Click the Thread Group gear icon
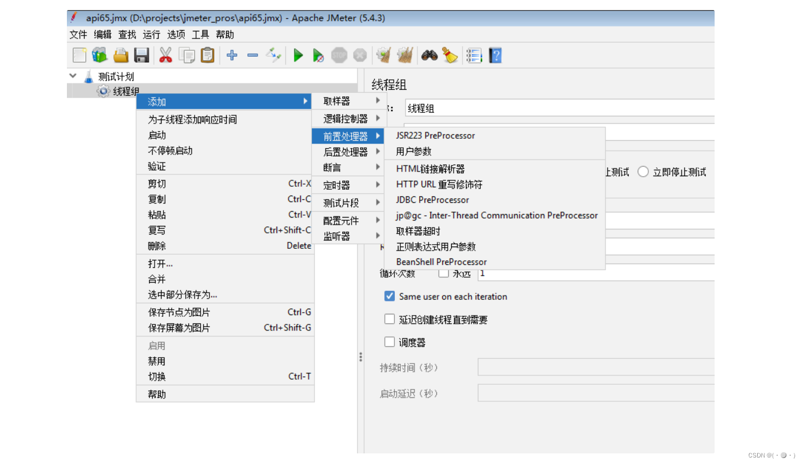The image size is (804, 464). pos(104,91)
